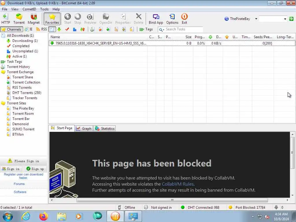Open Firefox from the taskbar
The image size is (296, 222).
point(43,216)
